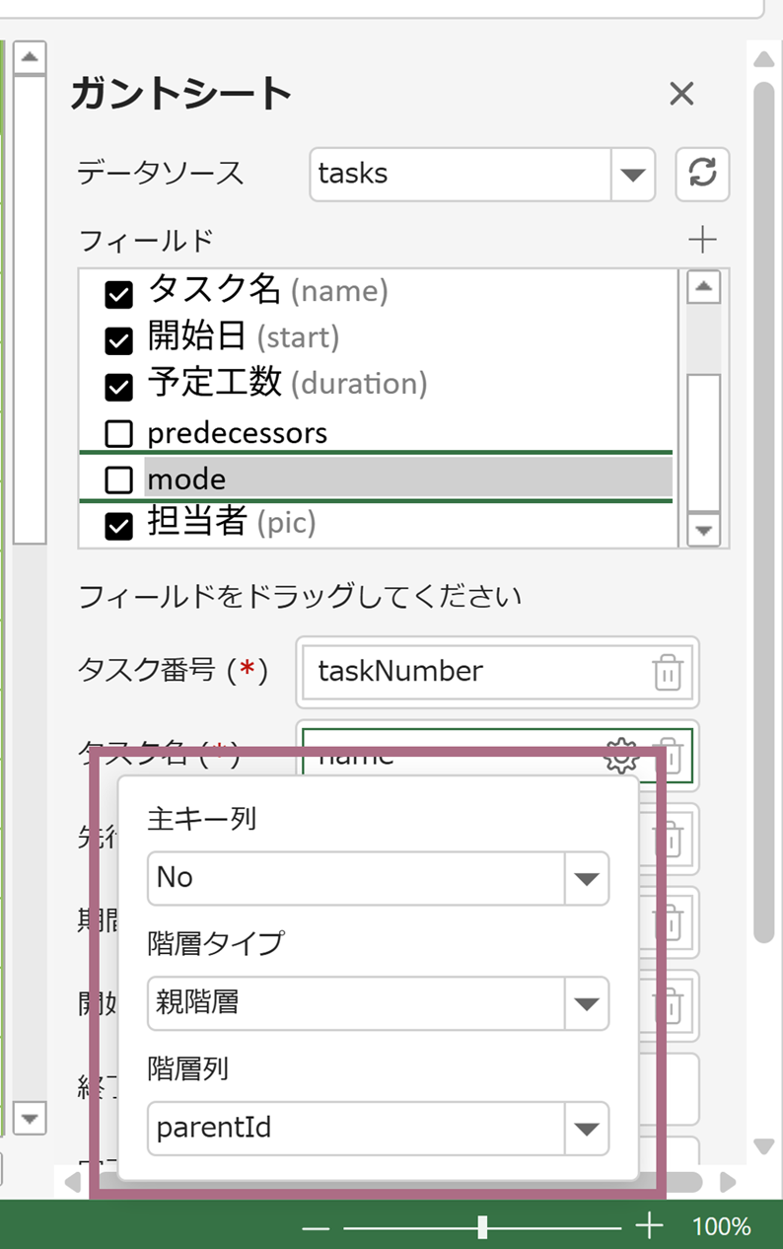Check the predecessors field

tap(118, 433)
